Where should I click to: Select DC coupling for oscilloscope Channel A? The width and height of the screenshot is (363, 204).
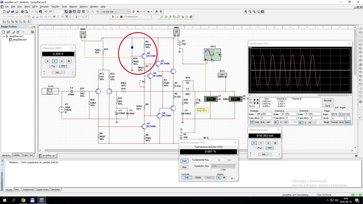(286, 122)
